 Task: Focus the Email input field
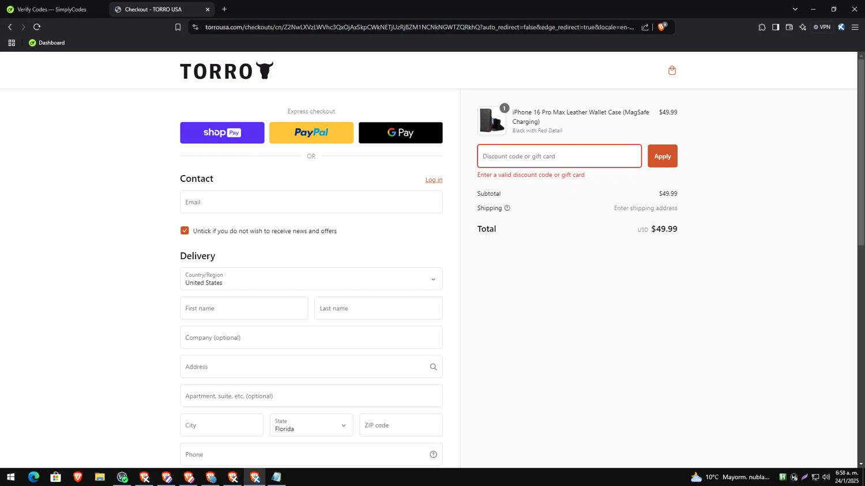311,202
